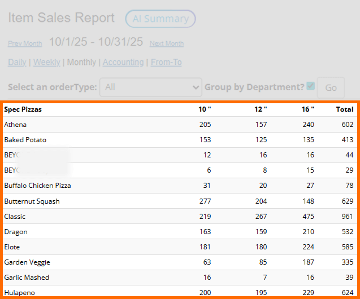360x299 pixels.
Task: Open the Accounting report view
Action: (x=123, y=62)
